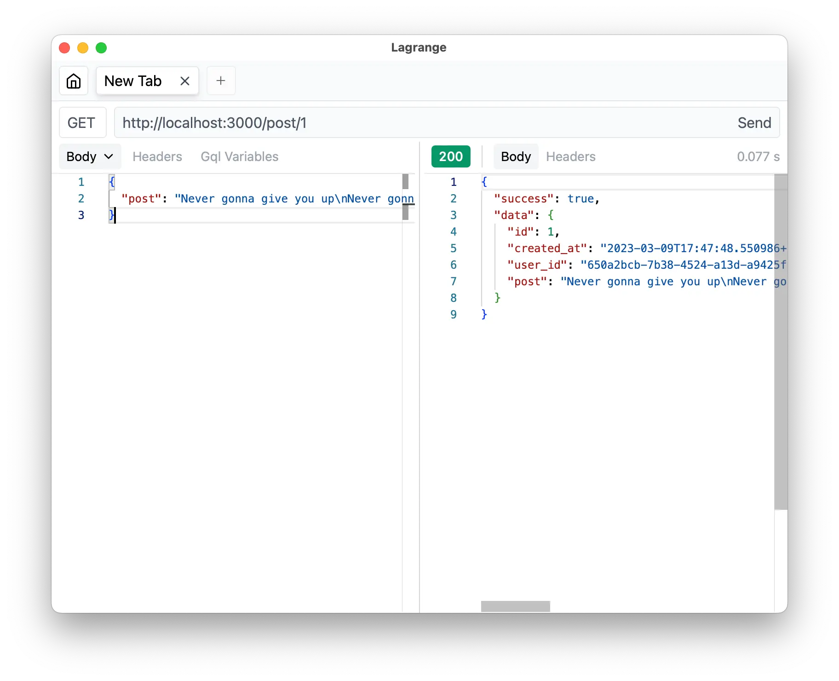Click the "data" key in response
The height and width of the screenshot is (681, 839).
point(514,215)
